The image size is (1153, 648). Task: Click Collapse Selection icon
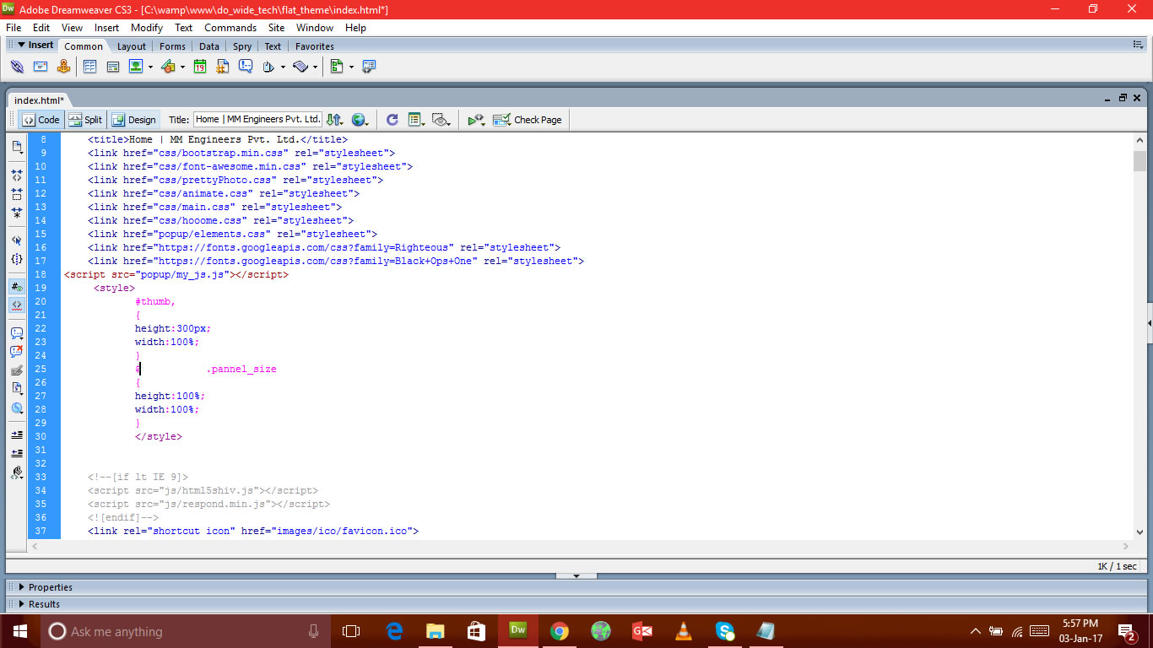17,194
